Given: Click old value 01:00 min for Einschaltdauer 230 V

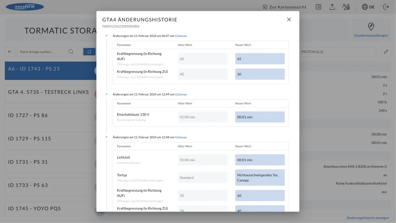Looking at the screenshot, I should 202,117.
